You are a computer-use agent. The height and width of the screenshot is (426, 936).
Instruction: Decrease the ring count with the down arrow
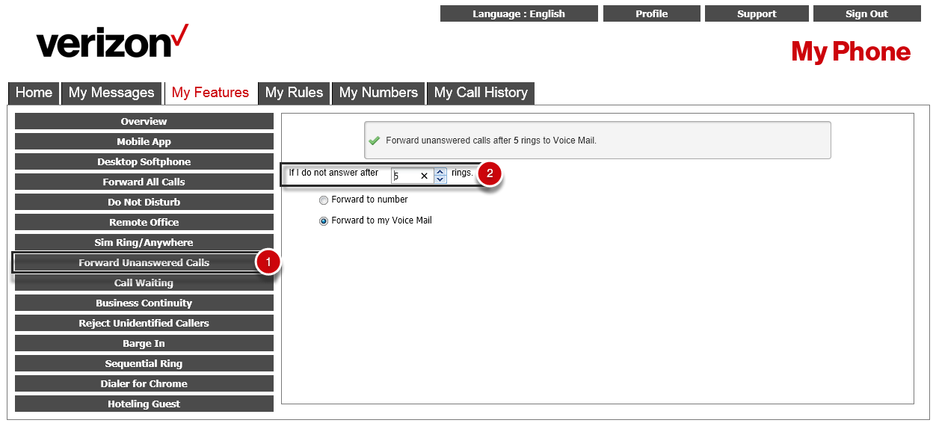click(x=440, y=179)
